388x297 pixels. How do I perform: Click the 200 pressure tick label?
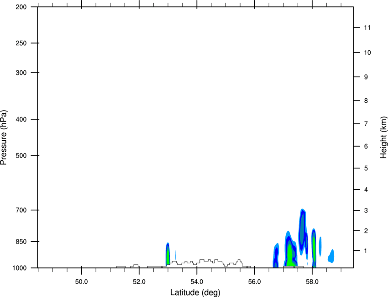click(x=21, y=7)
